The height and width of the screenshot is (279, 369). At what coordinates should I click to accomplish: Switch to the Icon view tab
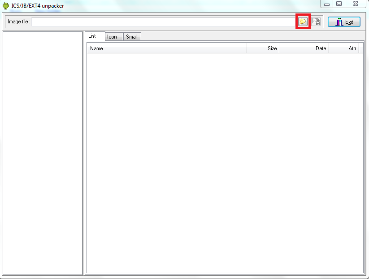[113, 36]
